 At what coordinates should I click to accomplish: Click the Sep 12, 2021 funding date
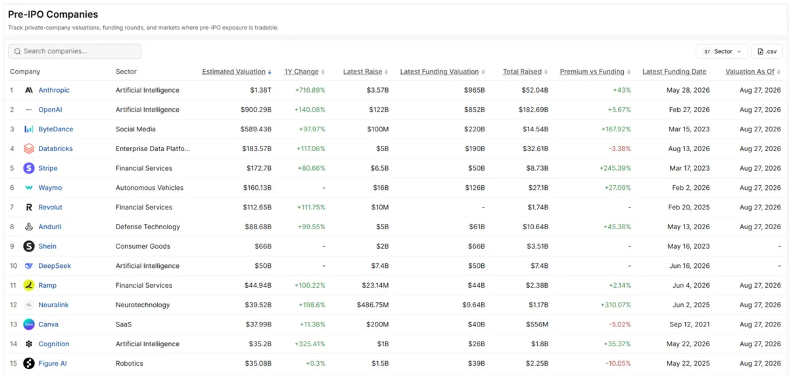688,324
